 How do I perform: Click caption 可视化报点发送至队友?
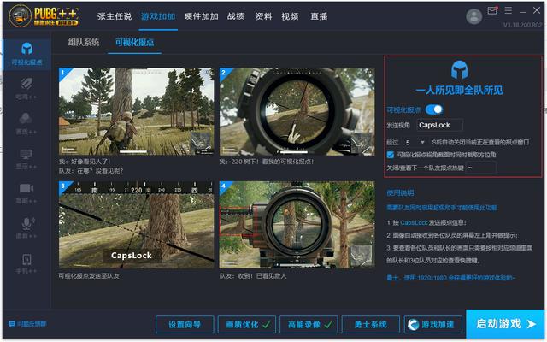(89, 276)
